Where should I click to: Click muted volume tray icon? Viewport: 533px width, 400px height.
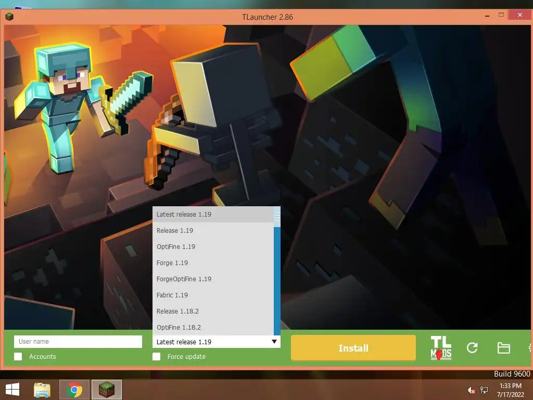(471, 390)
